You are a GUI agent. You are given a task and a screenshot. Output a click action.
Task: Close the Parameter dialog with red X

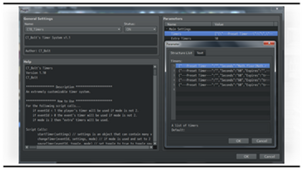click(x=269, y=43)
